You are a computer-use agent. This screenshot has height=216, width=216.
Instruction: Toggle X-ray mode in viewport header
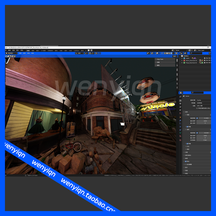tap(162, 53)
